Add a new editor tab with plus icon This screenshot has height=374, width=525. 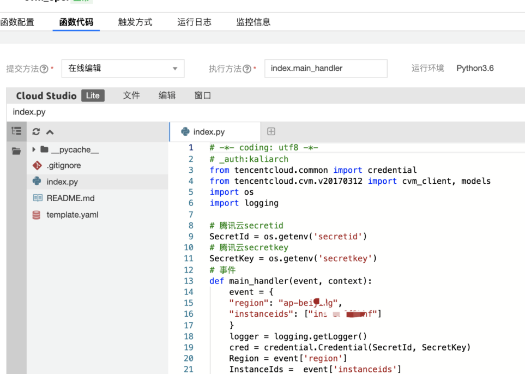pos(271,131)
